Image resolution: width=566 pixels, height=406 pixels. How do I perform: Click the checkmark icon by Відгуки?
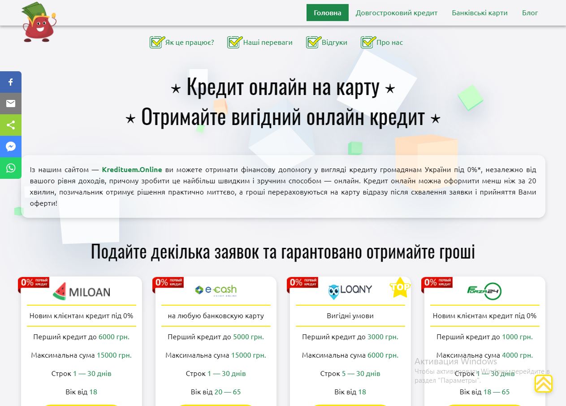pos(314,42)
